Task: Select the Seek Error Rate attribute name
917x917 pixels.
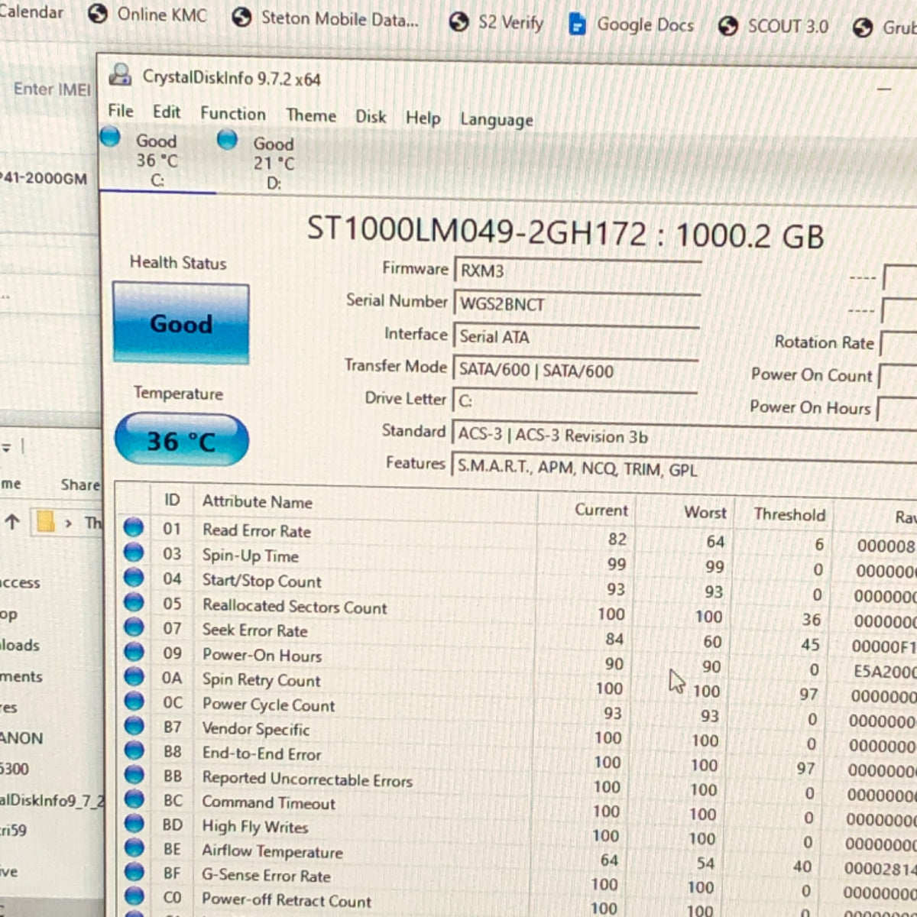Action: pyautogui.click(x=255, y=630)
